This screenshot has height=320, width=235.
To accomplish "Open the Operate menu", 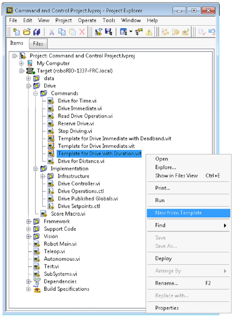I will pos(87,20).
